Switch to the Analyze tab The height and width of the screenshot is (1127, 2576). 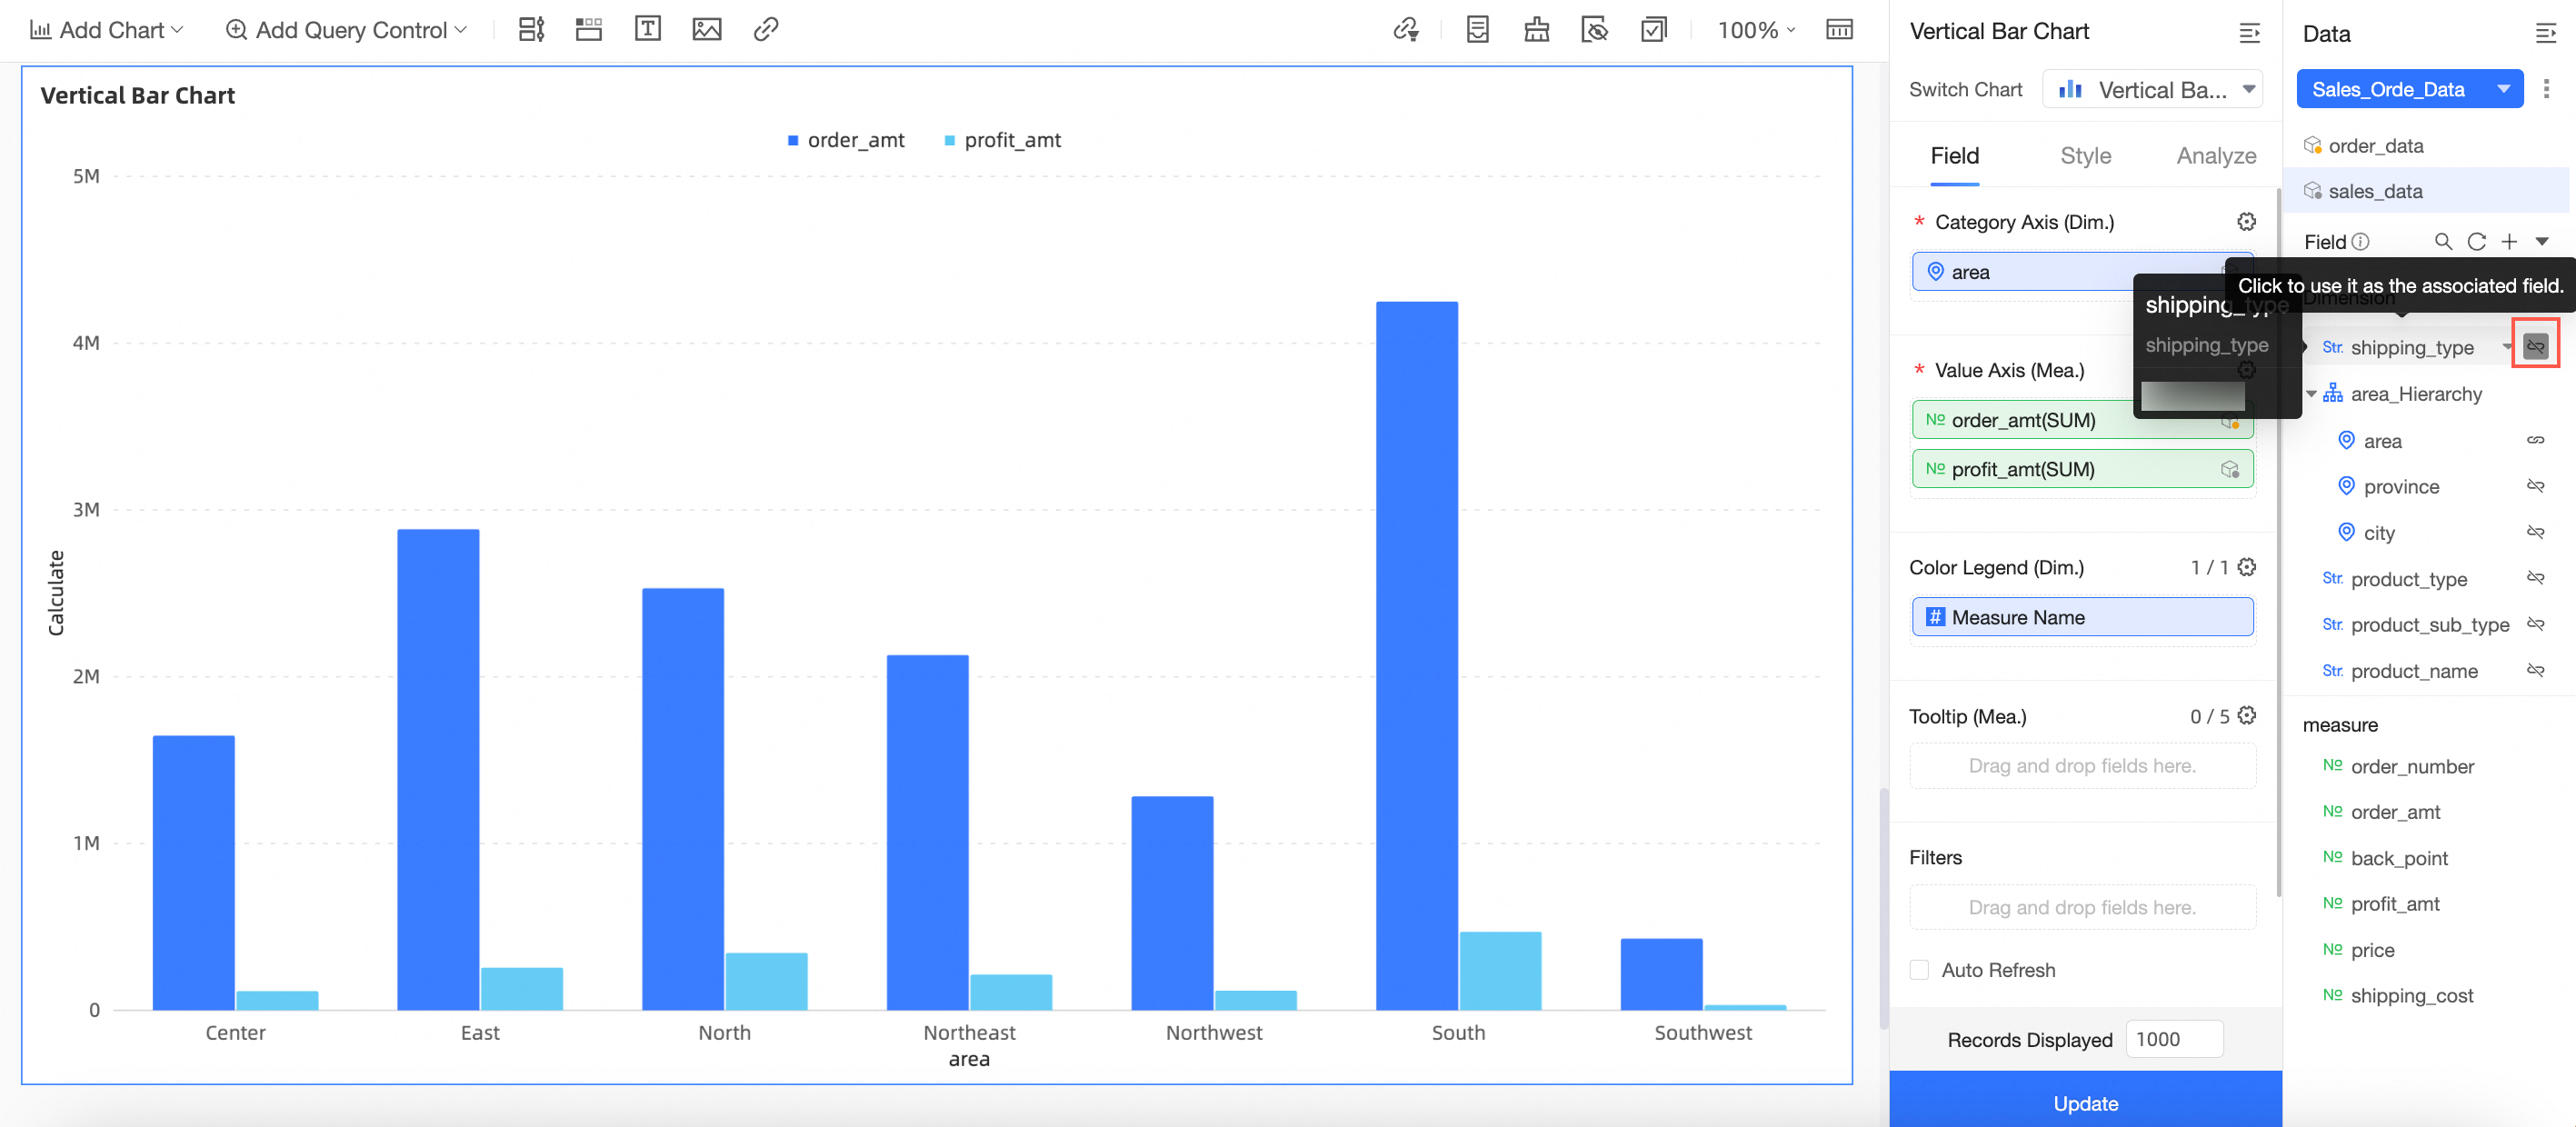coord(2215,156)
